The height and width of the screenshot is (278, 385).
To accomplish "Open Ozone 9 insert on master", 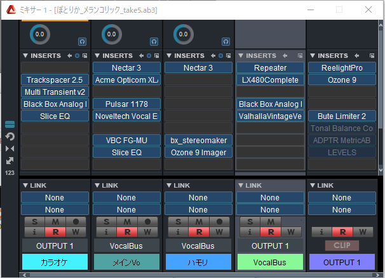I will click(x=342, y=80).
